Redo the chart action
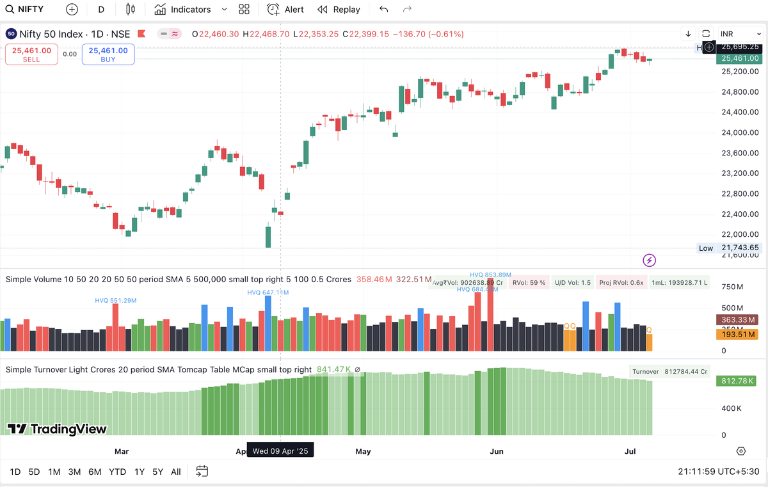This screenshot has height=487, width=768. click(407, 10)
